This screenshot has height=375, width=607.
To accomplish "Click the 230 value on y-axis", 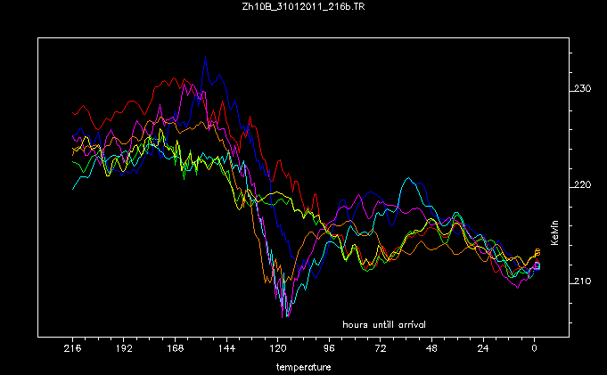I will point(583,89).
